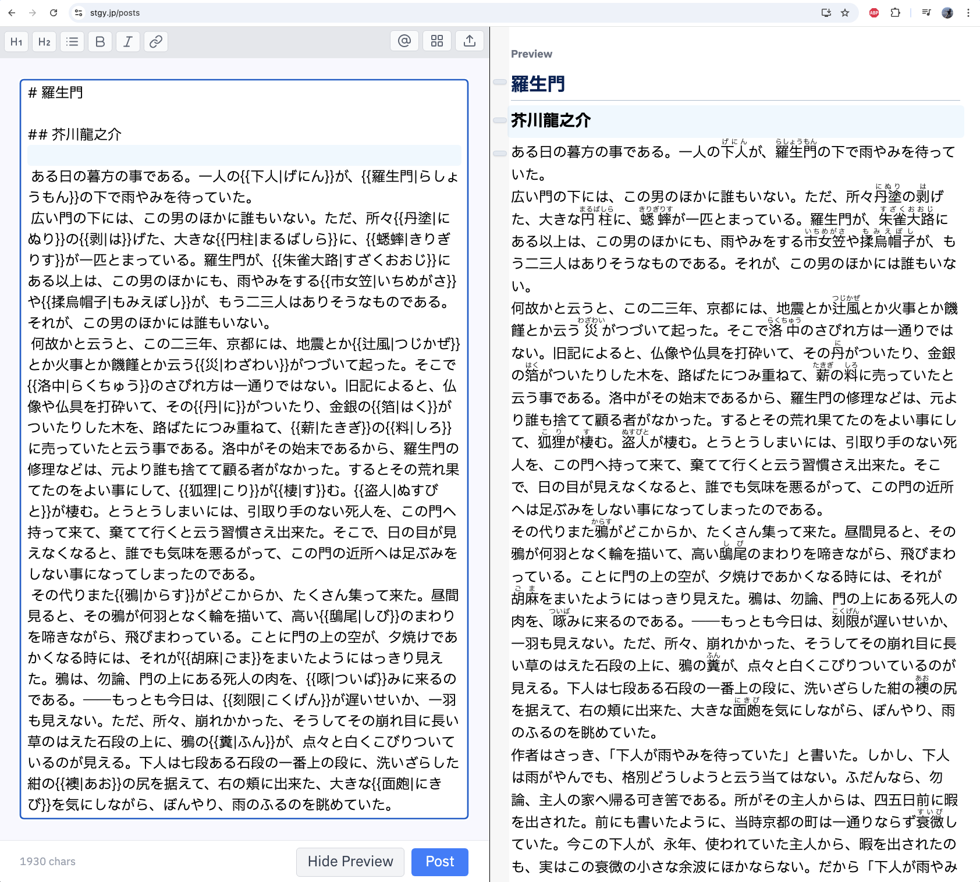Screen dimensions: 980x882
Task: Open the grid layout icon
Action: (437, 41)
